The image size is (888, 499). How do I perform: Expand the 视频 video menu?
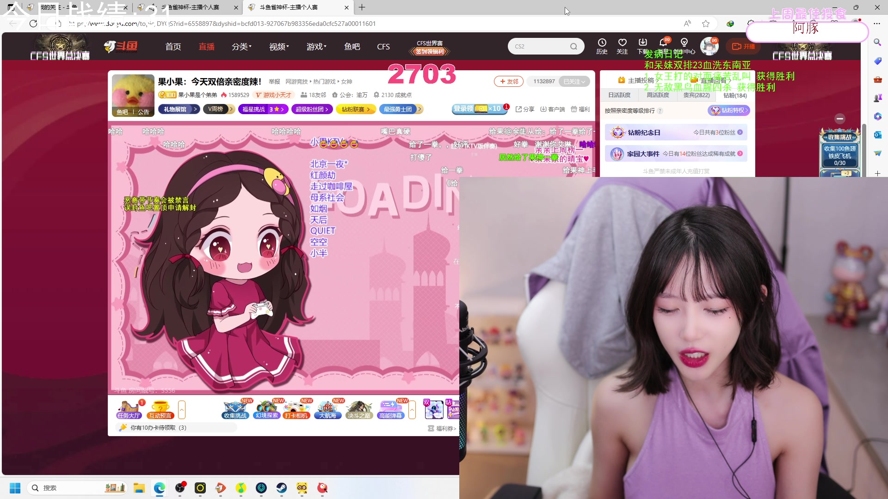279,47
